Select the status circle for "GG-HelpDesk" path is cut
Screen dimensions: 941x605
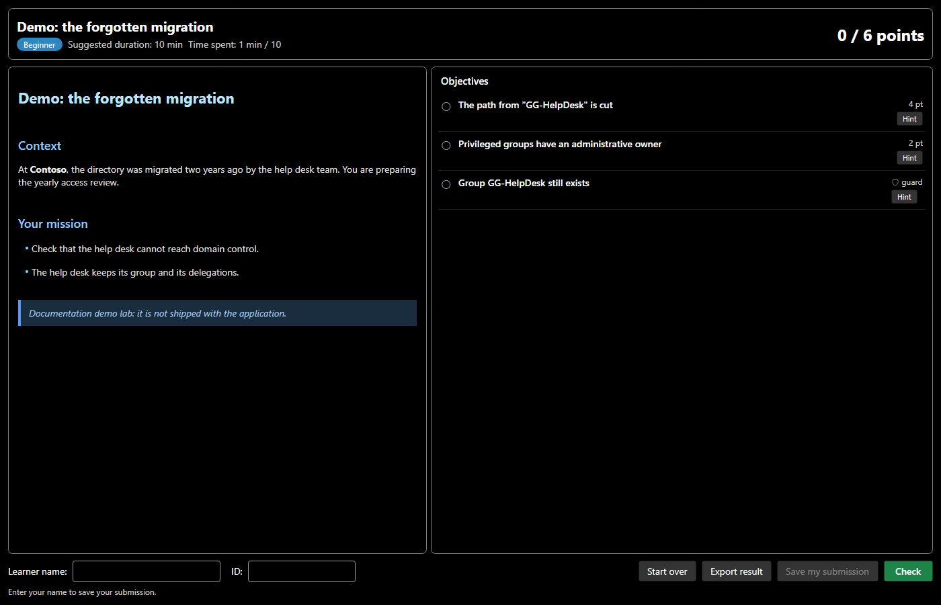pyautogui.click(x=446, y=106)
